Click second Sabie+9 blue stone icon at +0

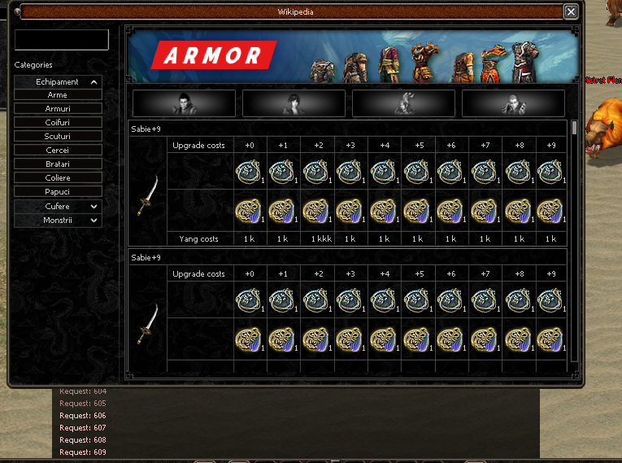249,300
